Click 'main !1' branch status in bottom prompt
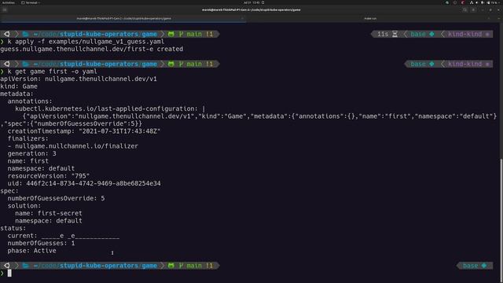The image size is (503, 283). pyautogui.click(x=200, y=266)
